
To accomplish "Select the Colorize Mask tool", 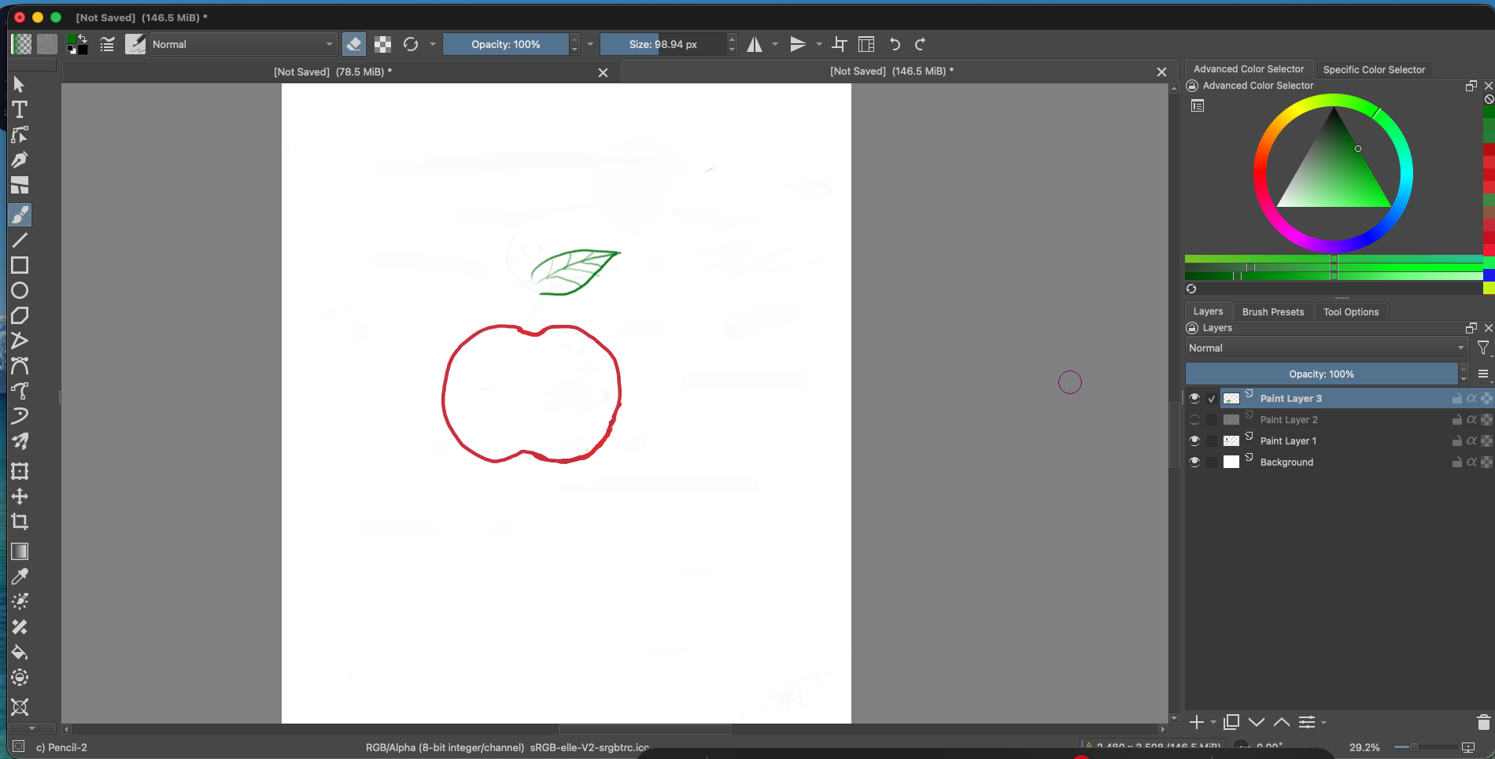I will pyautogui.click(x=20, y=602).
